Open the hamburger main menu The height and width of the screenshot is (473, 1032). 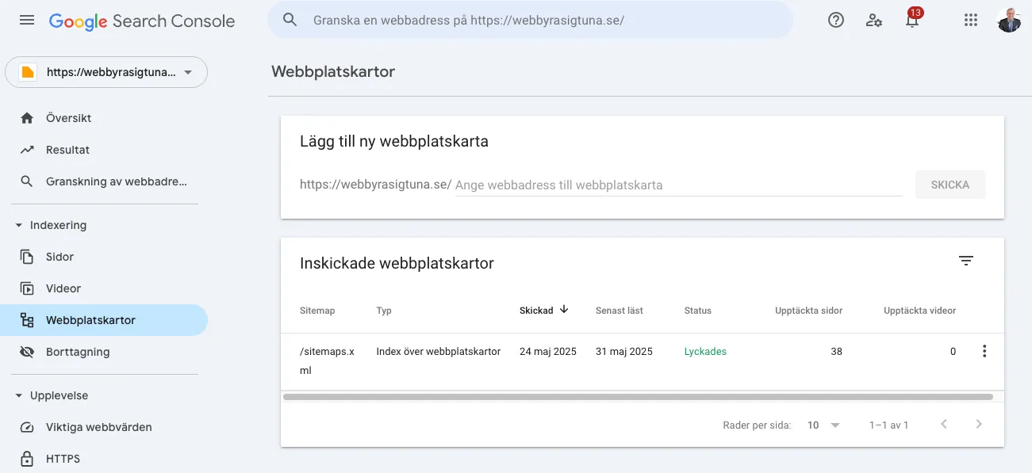(27, 20)
